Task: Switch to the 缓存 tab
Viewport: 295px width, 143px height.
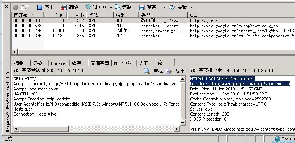Action: click(79, 63)
